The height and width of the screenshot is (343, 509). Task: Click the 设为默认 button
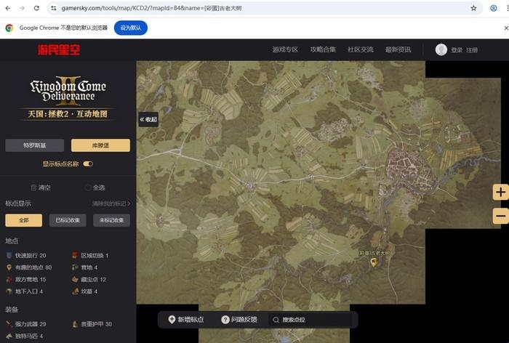click(131, 28)
